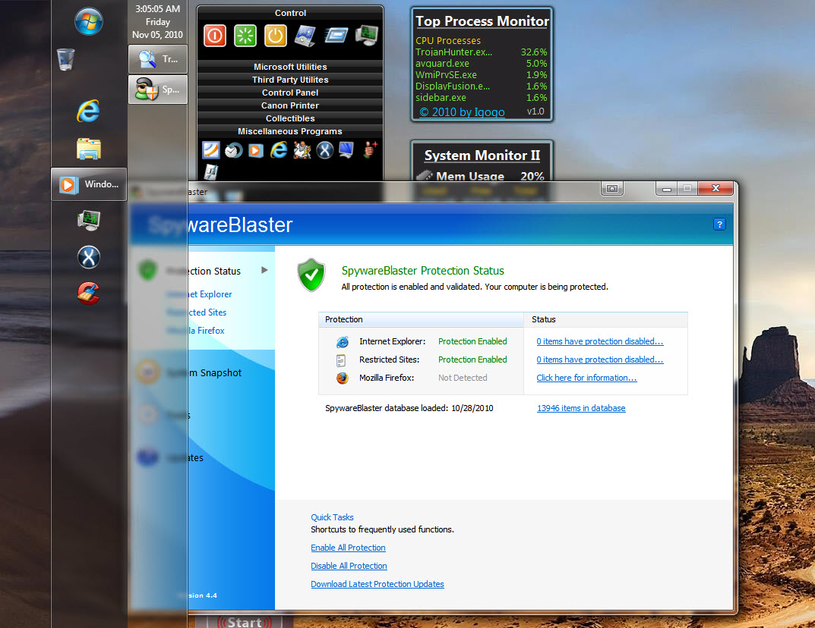Open the Control Panel icon in Control gadget
Screen dimensions: 815x628
[x=305, y=36]
